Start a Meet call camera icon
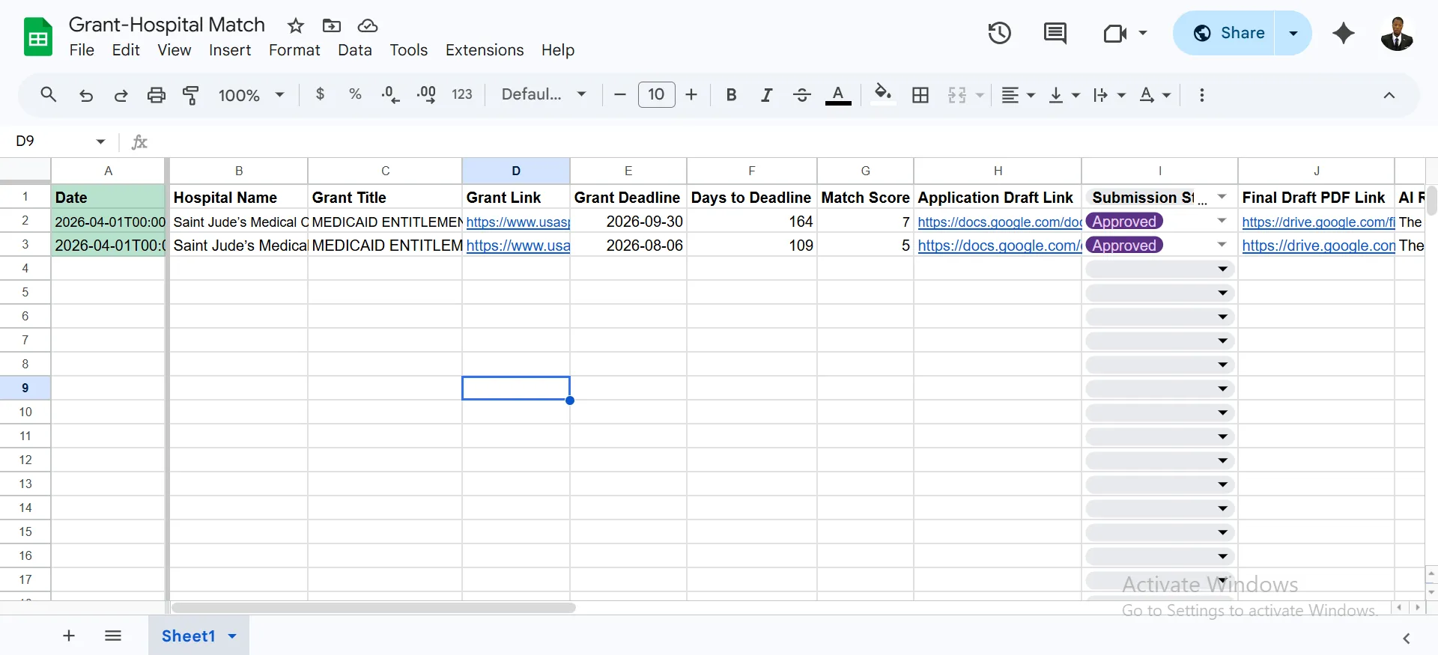The width and height of the screenshot is (1438, 655). coord(1115,33)
